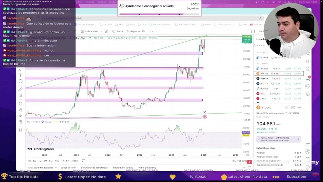Select SPX row in watchlist
The image size is (323, 182).
pos(279,94)
